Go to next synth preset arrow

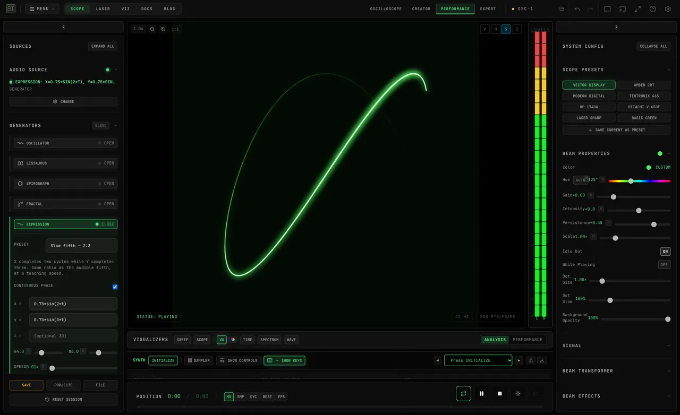coord(519,360)
